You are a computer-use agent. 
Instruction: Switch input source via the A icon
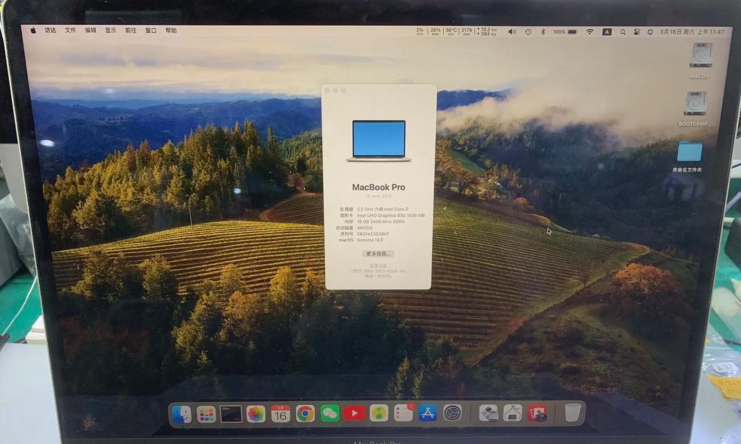click(607, 32)
